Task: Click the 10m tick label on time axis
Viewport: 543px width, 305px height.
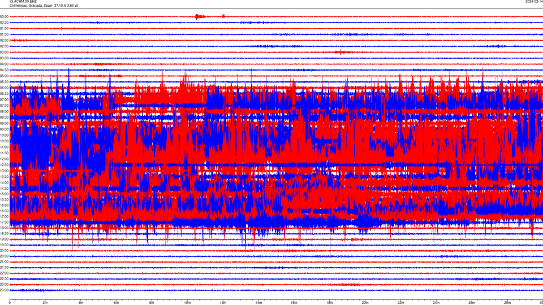Action: click(187, 303)
